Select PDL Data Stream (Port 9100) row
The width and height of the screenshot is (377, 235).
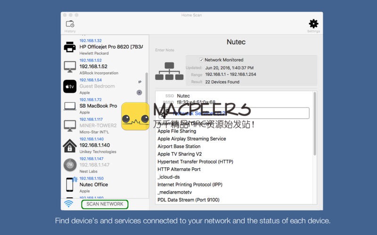pos(188,200)
